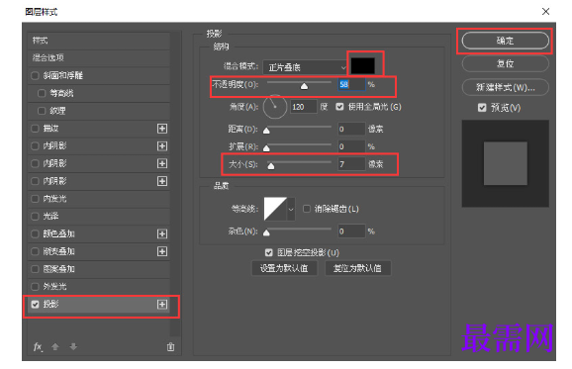Click the 距离(D) slider handle
Viewport: 572px width, 369px height.
pos(266,131)
